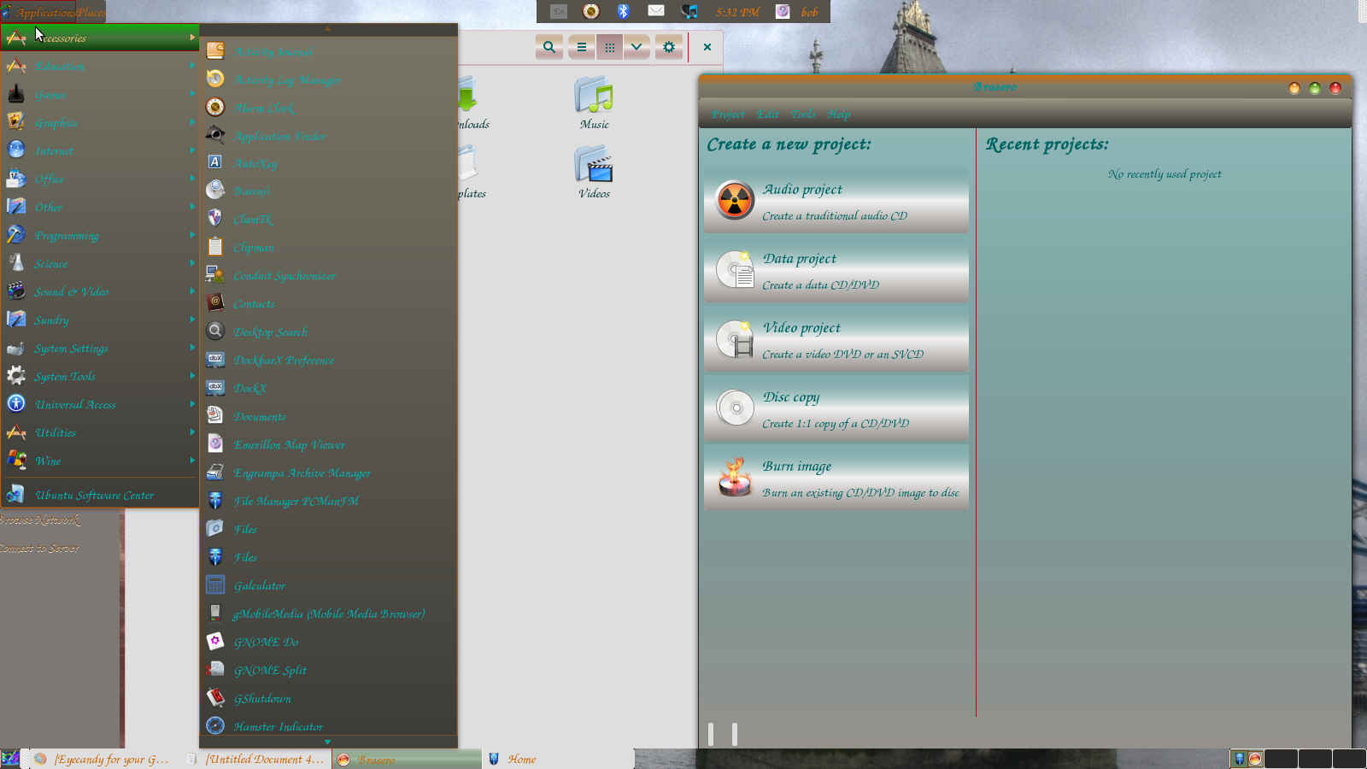Expand the Sound & Video submenu
The width and height of the screenshot is (1367, 769).
100,291
